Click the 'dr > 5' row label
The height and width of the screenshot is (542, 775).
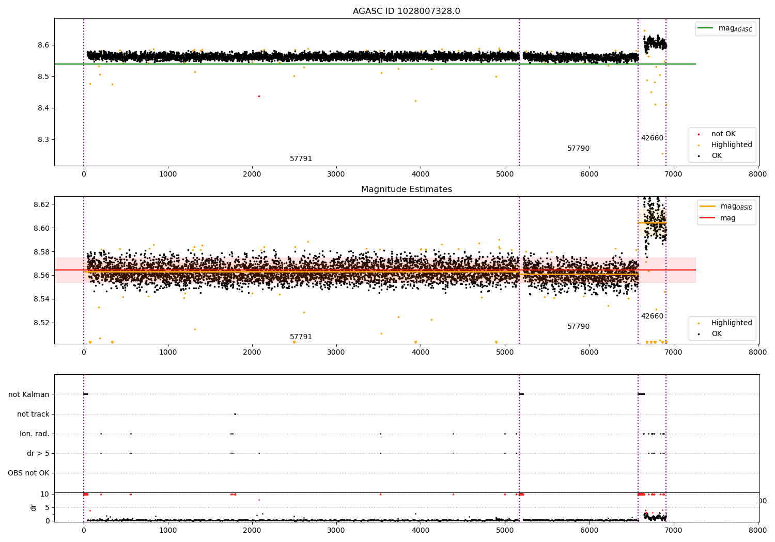[38, 453]
